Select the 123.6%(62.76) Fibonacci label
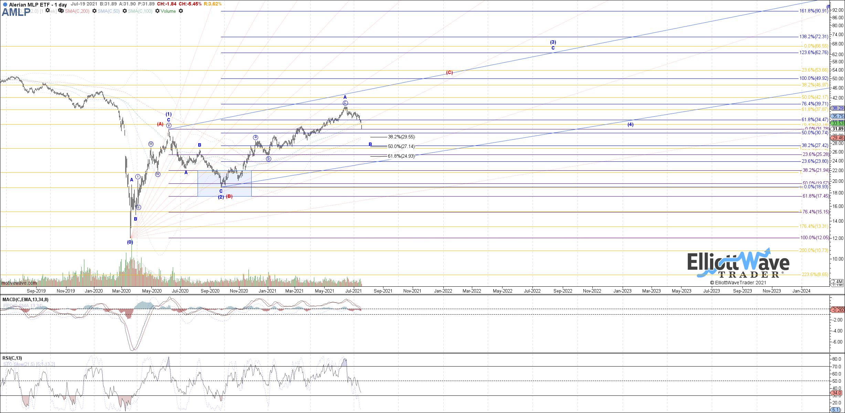 (813, 52)
